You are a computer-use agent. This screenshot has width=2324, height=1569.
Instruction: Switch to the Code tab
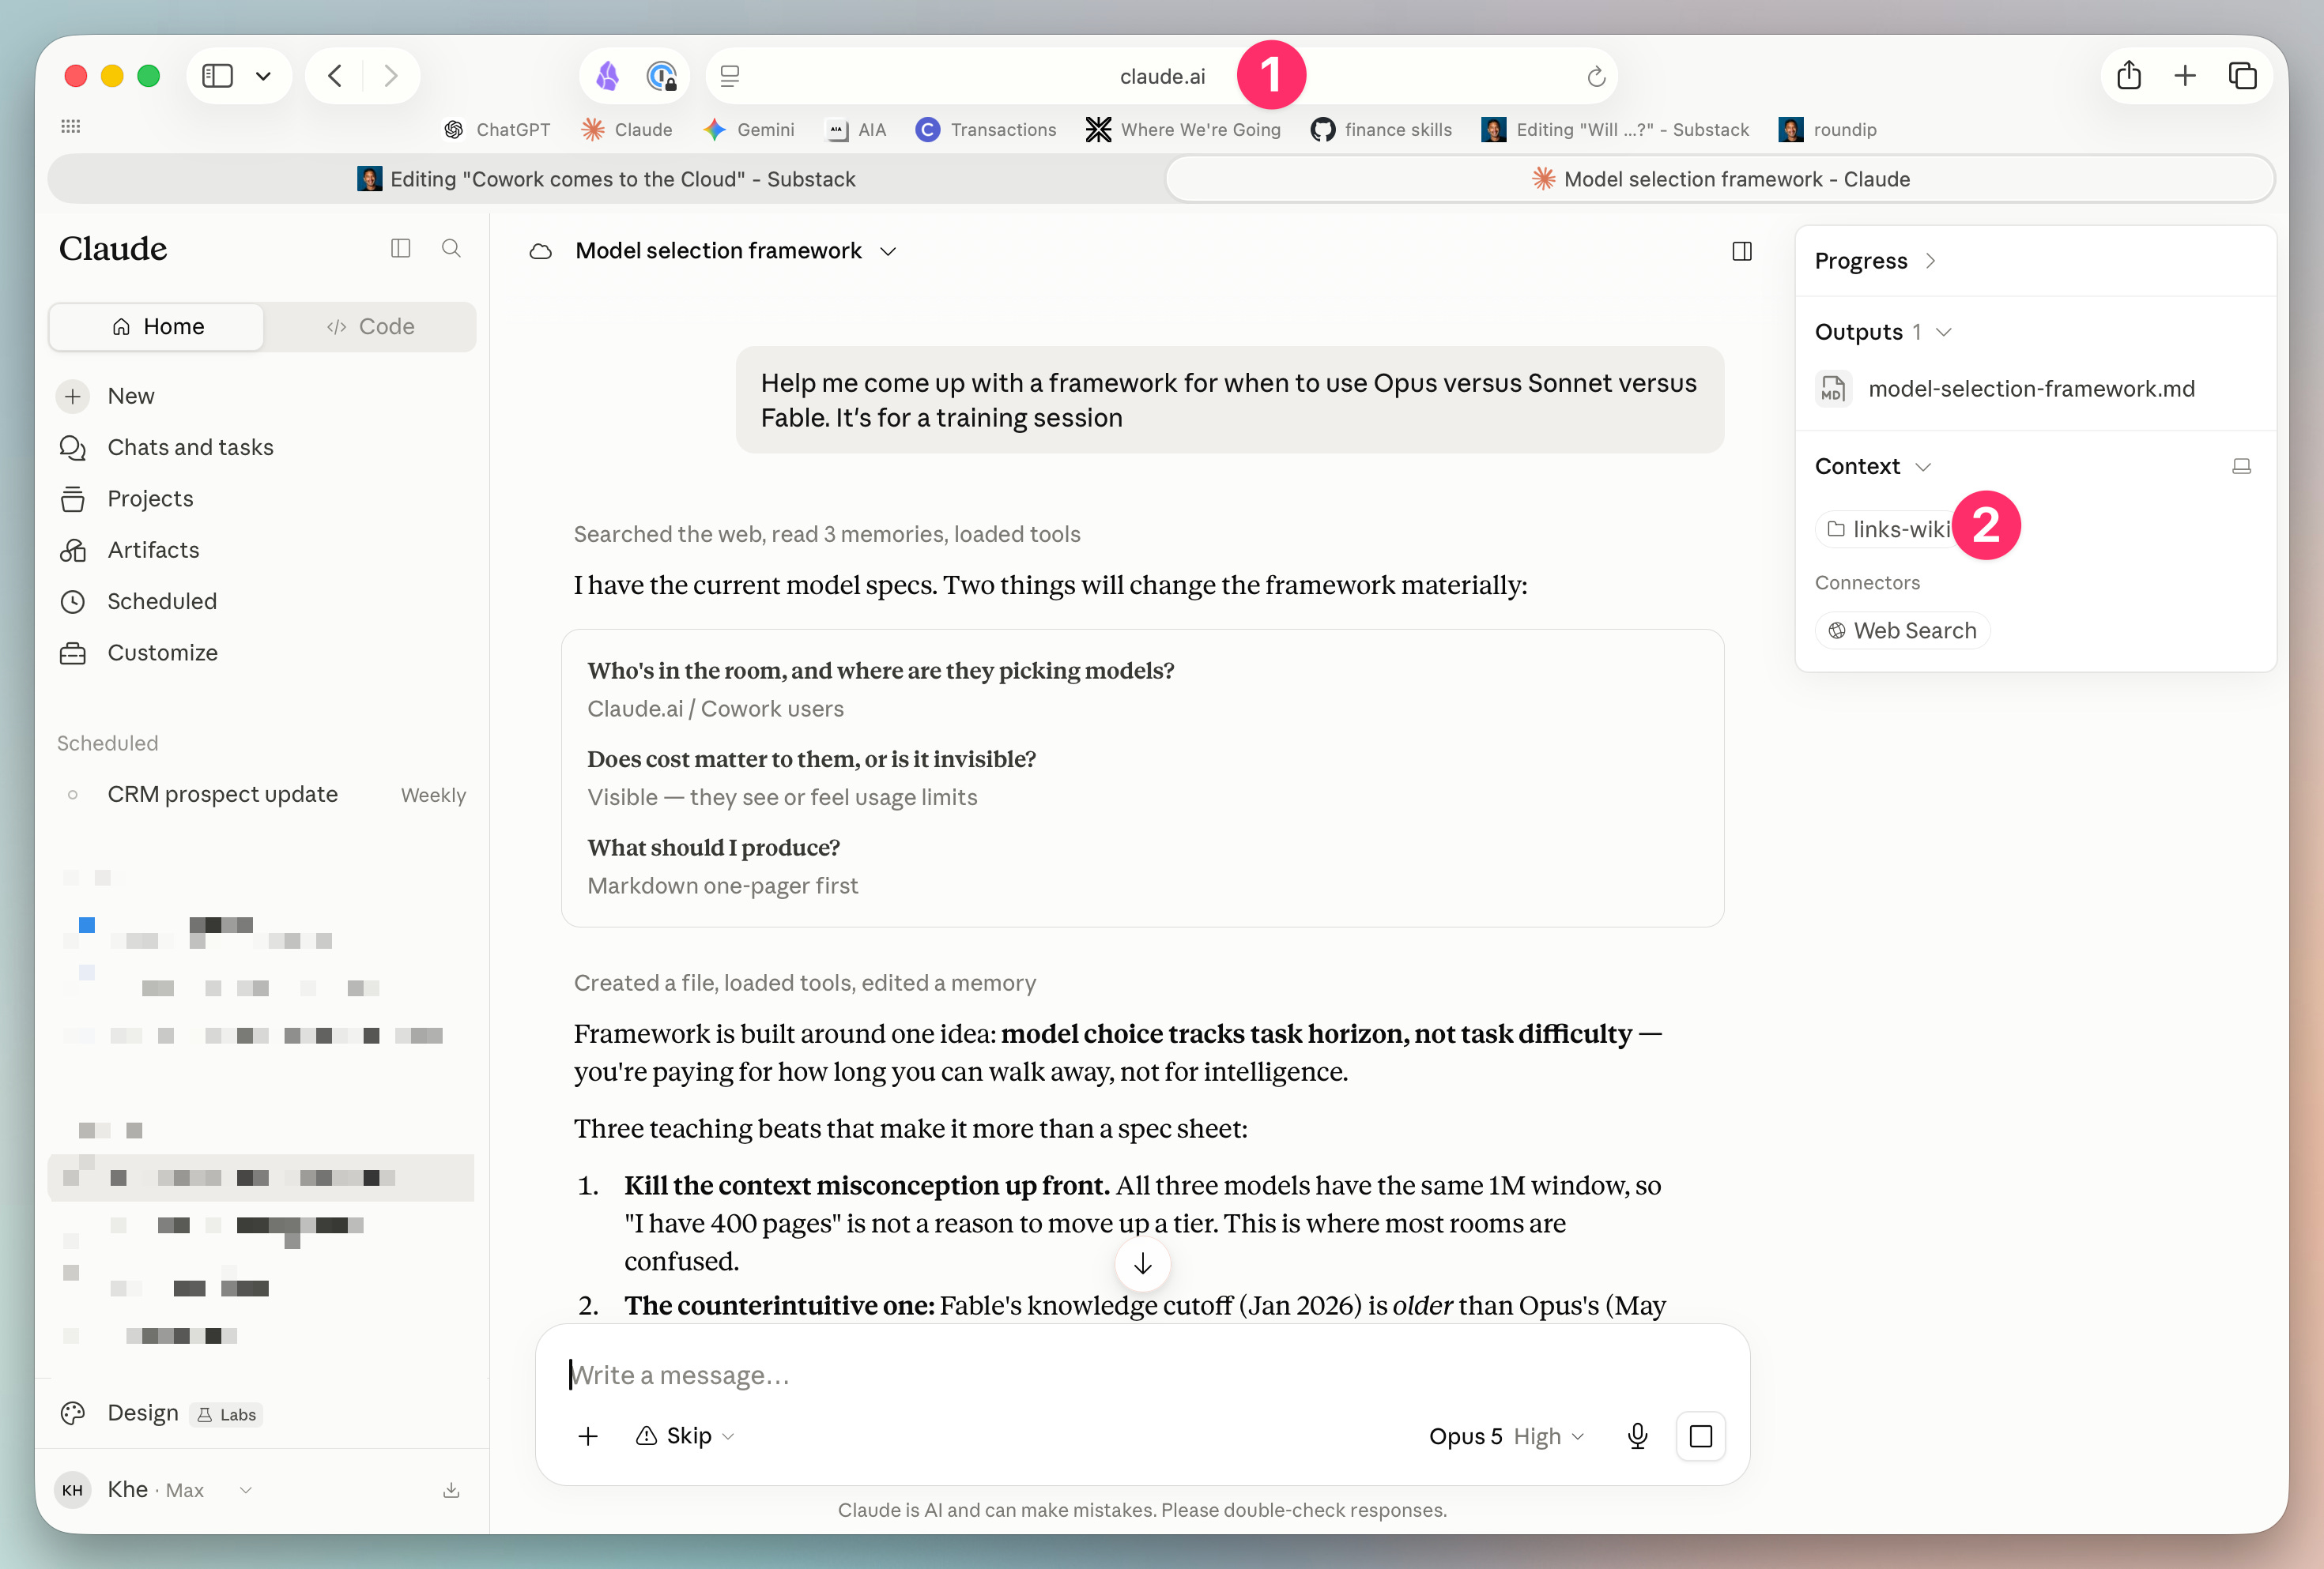(370, 327)
